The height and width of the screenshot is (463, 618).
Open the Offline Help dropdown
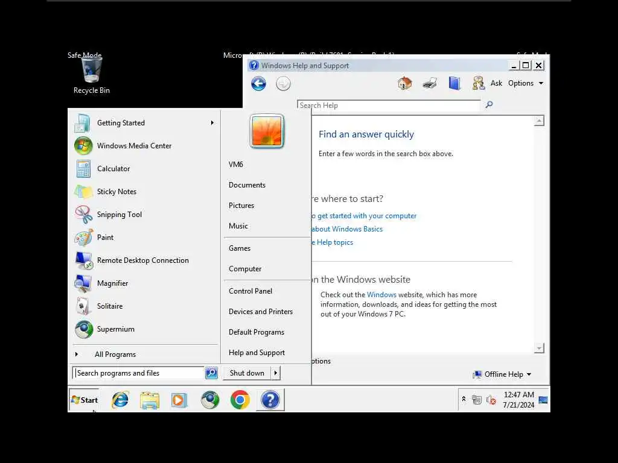503,374
